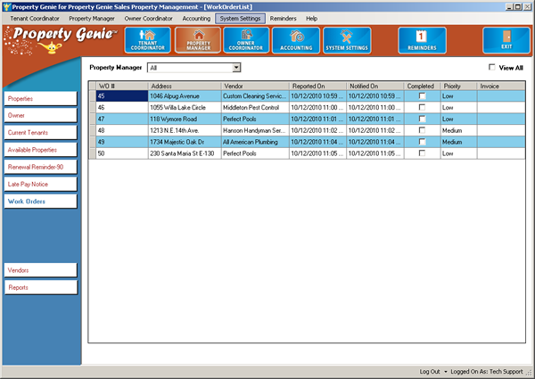Open the Tenant Coordinator toolbar icon
This screenshot has height=379, width=535.
coord(148,40)
